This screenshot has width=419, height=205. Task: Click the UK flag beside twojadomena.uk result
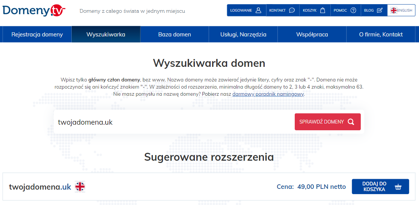click(x=80, y=187)
